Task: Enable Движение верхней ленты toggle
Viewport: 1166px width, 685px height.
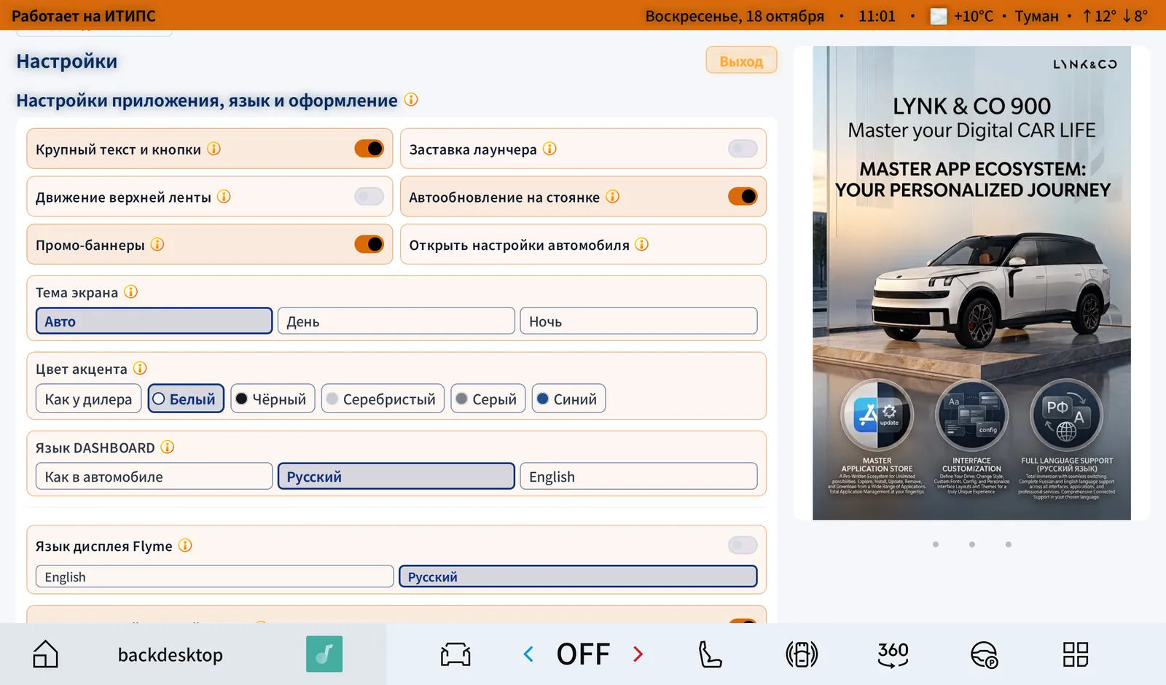Action: tap(369, 197)
